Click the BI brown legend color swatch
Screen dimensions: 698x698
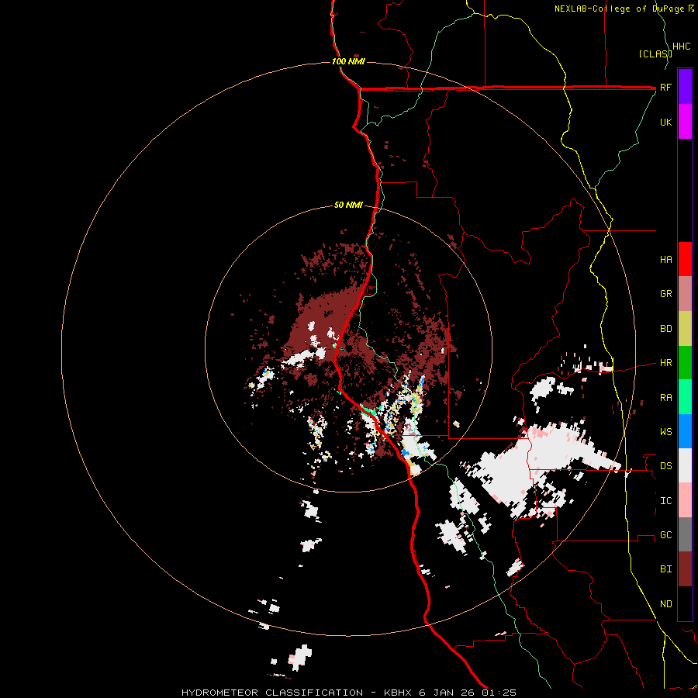click(685, 569)
